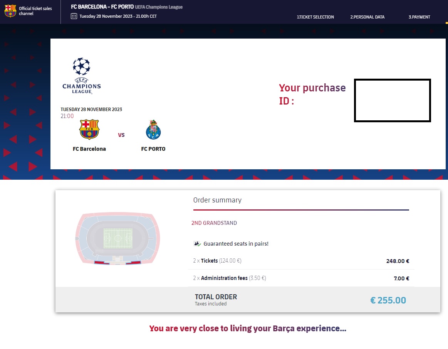Click the stadium seating map thumbnail
Image resolution: width=448 pixels, height=349 pixels.
click(x=118, y=238)
